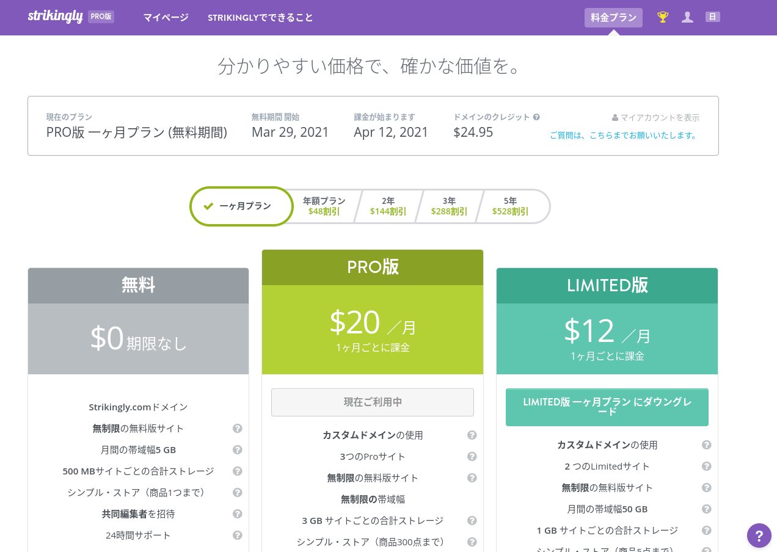Select the 年額プラン $48割引 option
The height and width of the screenshot is (552, 777).
coord(324,206)
